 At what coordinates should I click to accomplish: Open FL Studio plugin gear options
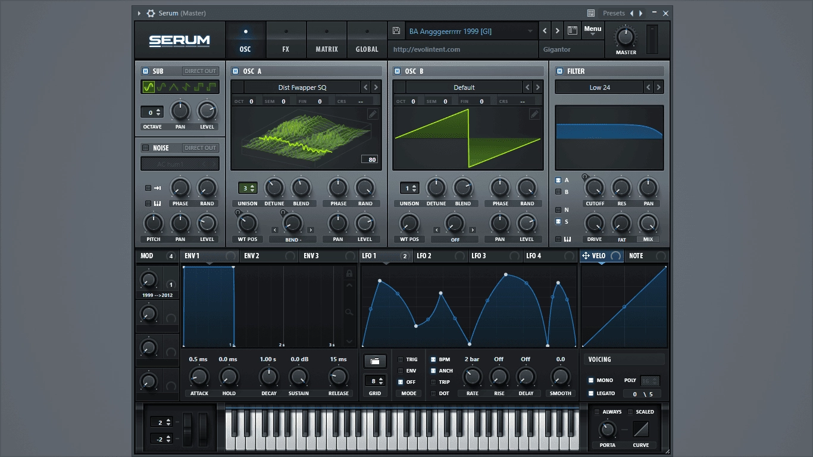(151, 13)
